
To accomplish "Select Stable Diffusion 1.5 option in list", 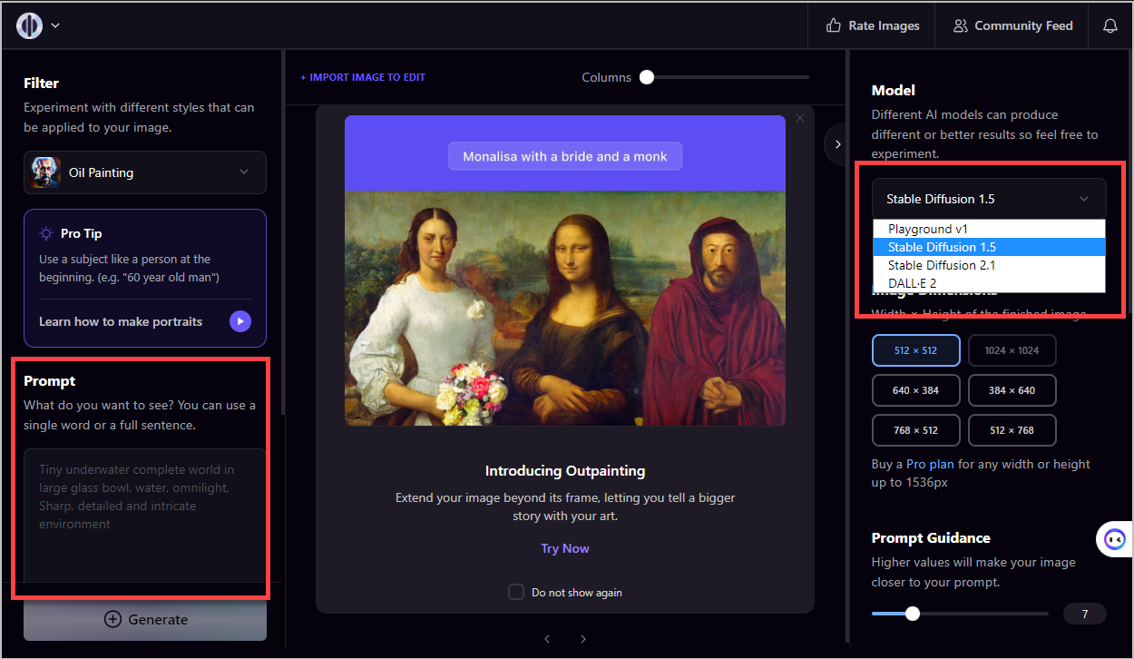I will coord(989,247).
